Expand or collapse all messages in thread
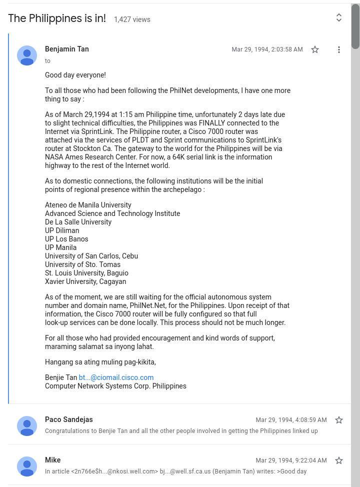 coord(339,17)
